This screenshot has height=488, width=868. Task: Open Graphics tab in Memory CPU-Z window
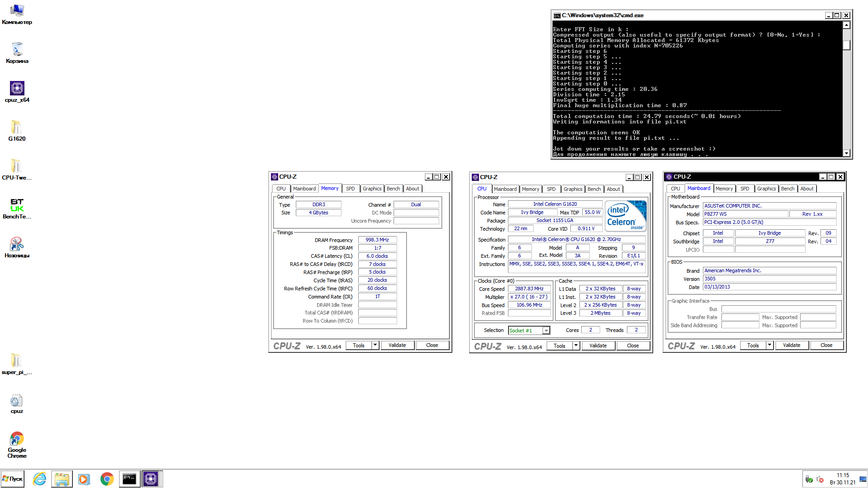372,189
